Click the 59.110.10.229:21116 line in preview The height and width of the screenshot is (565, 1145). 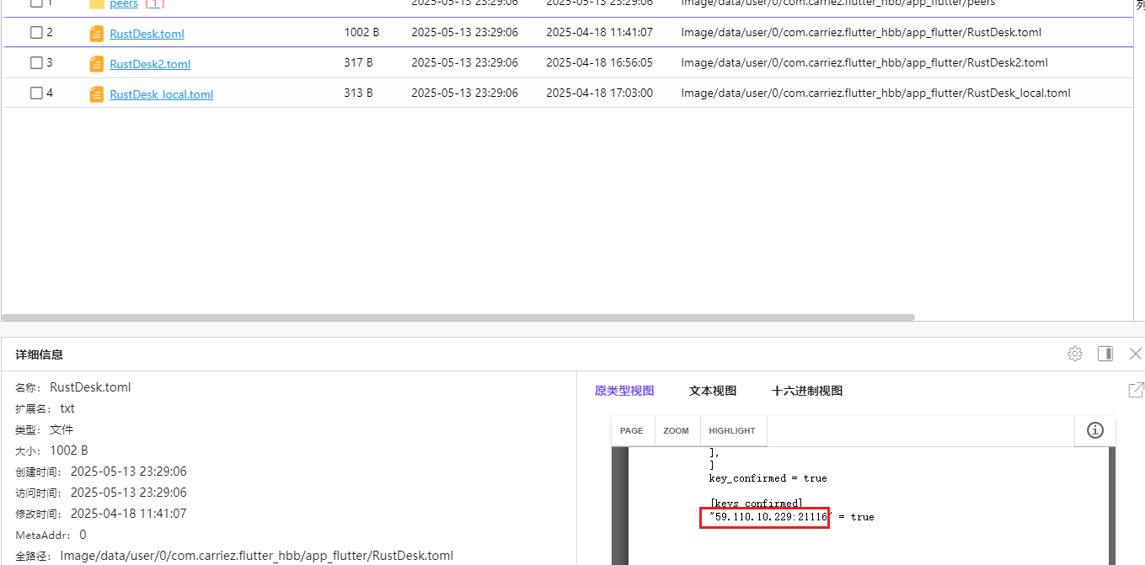[x=792, y=517]
